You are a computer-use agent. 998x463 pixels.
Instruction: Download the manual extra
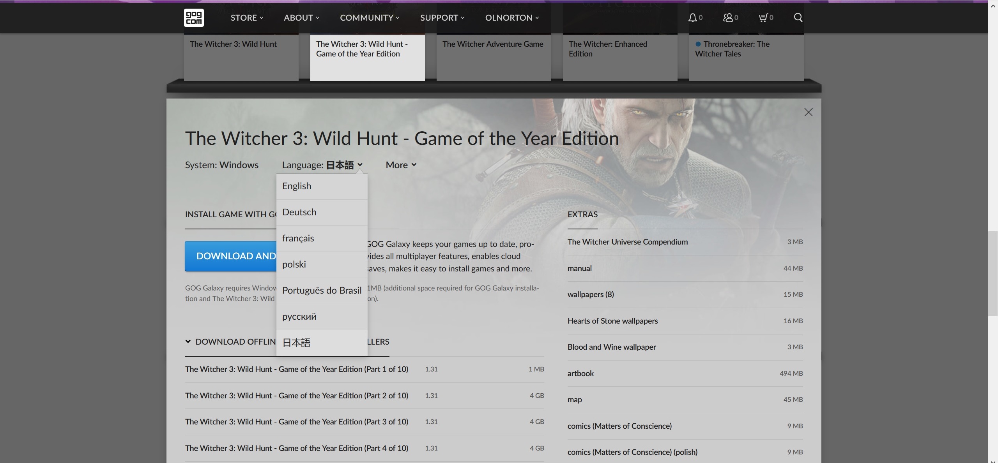[x=685, y=268]
